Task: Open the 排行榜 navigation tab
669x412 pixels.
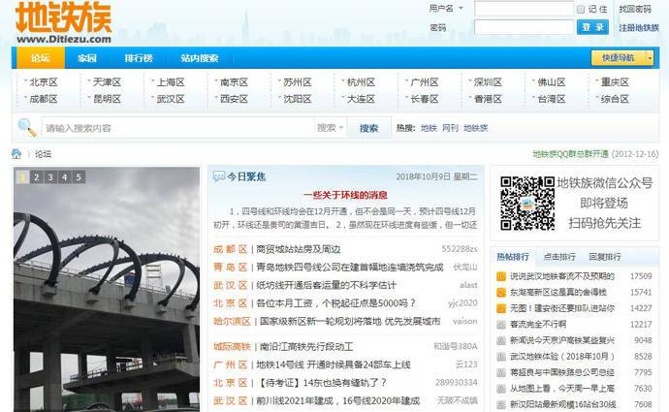Action: (139, 58)
